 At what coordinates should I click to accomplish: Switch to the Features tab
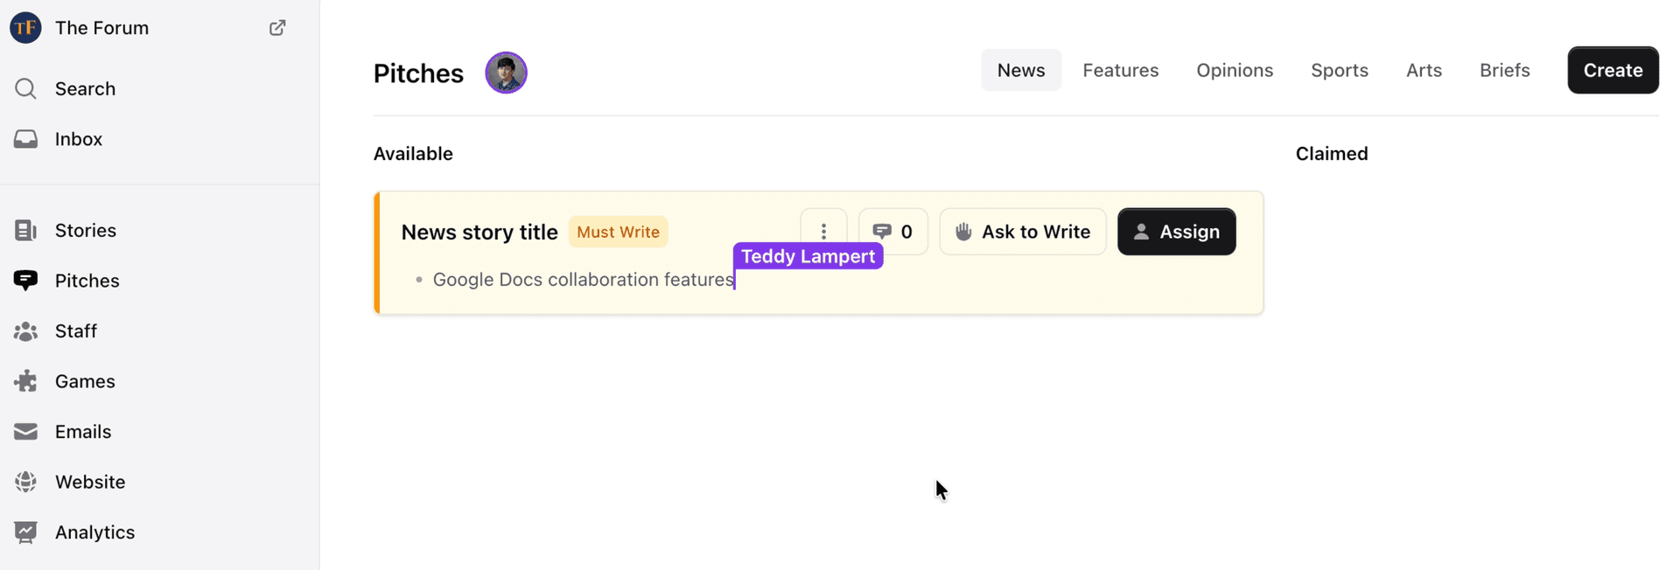tap(1120, 70)
